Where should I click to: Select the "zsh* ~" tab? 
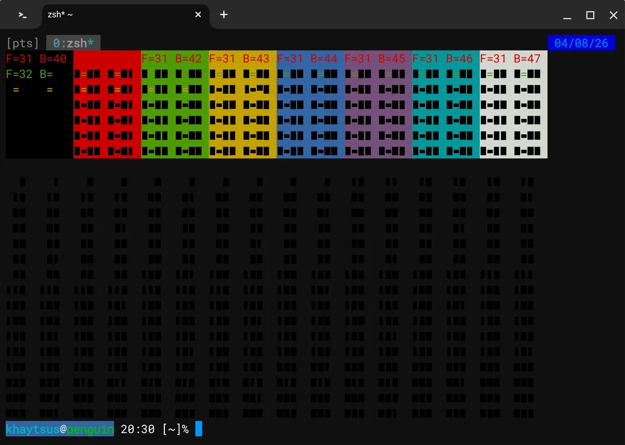click(116, 14)
